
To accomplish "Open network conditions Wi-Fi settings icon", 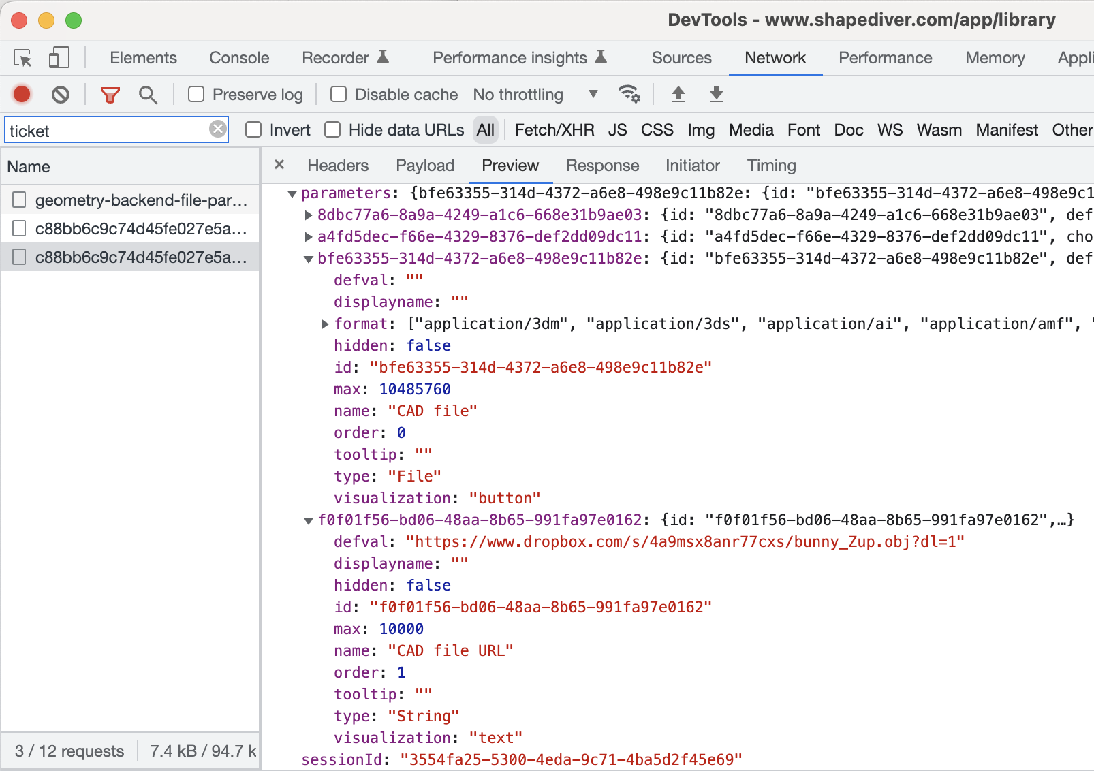I will point(628,94).
